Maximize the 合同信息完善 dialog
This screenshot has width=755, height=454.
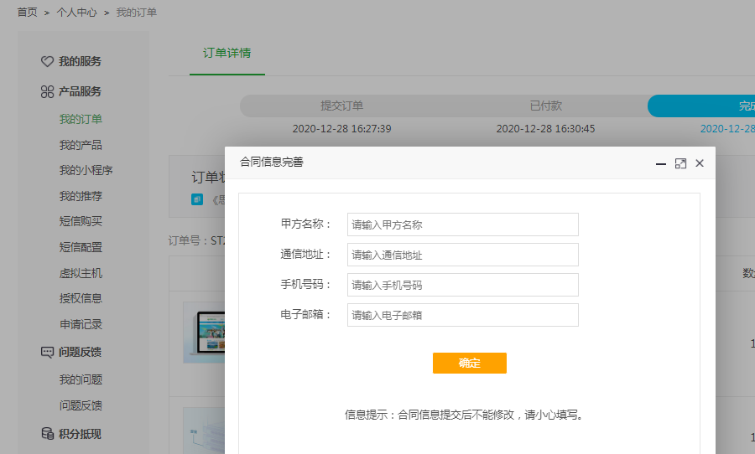click(680, 163)
